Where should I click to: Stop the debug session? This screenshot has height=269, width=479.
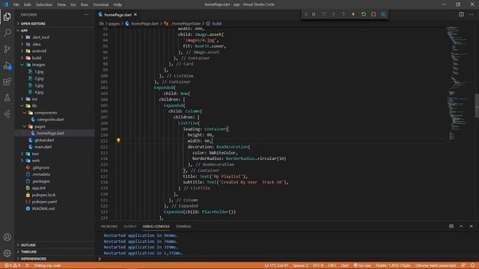click(373, 14)
